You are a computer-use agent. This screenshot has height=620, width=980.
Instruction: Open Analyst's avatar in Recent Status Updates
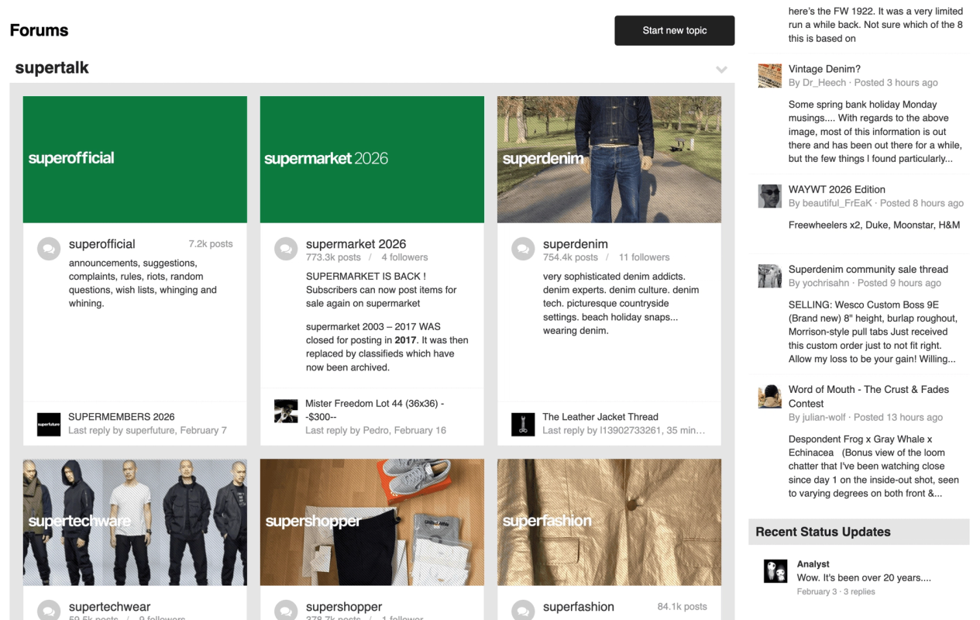pyautogui.click(x=775, y=571)
